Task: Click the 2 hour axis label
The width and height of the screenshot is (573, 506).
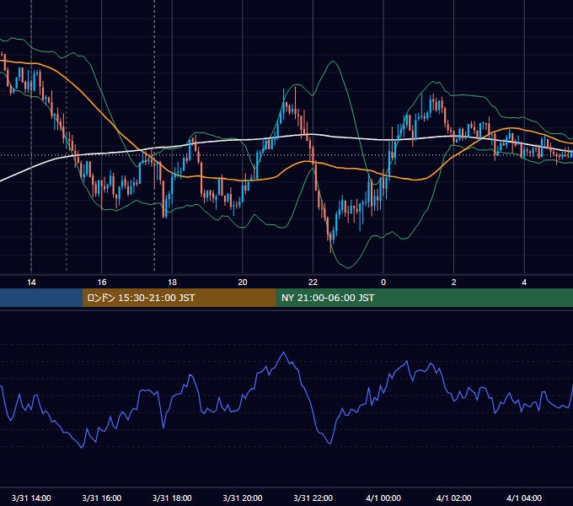Action: (454, 283)
